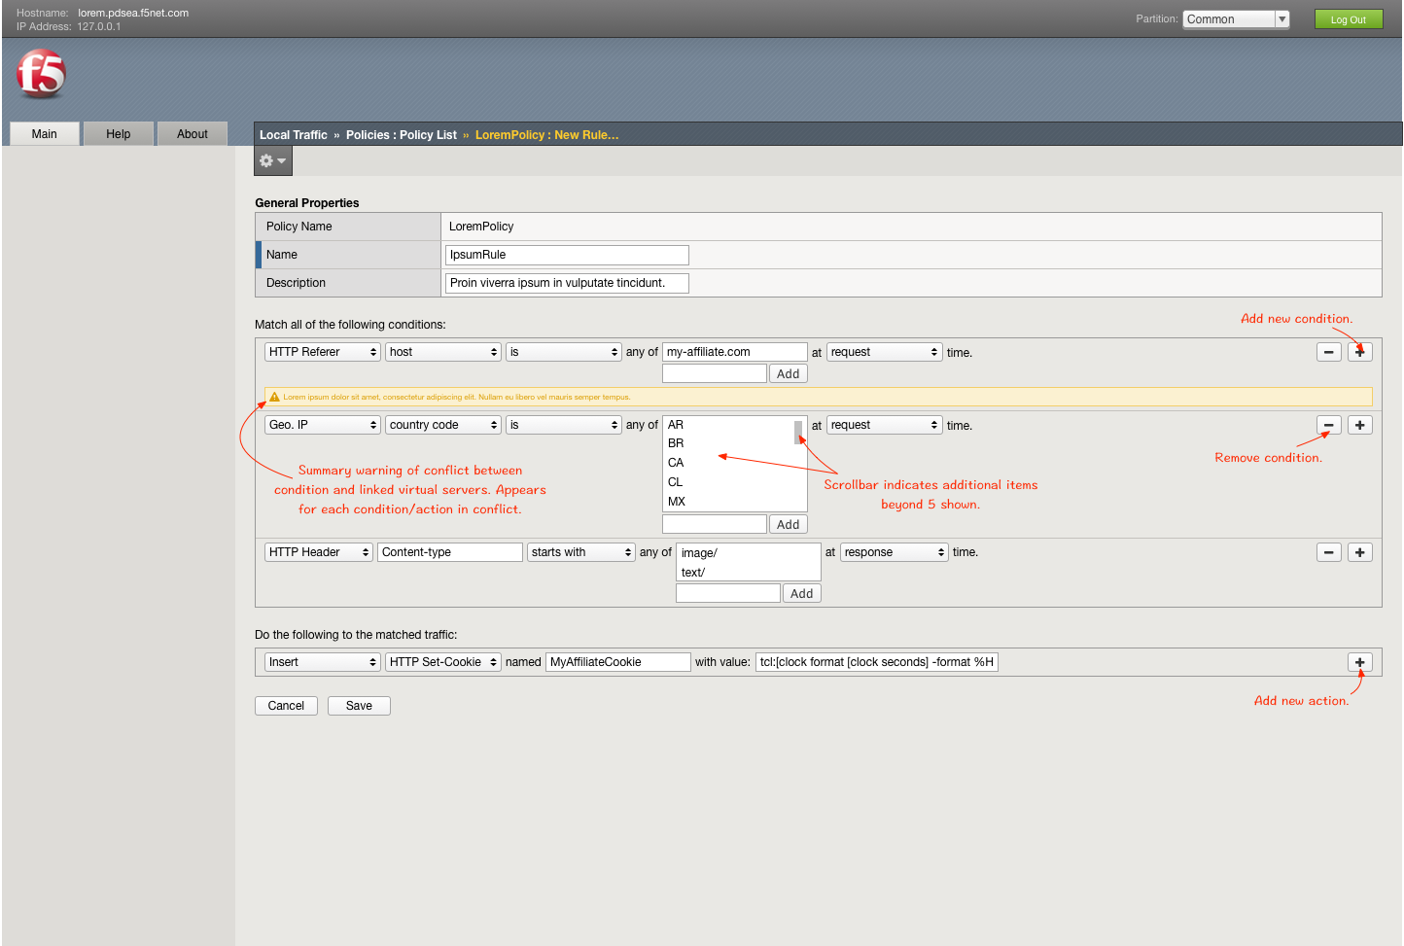Go to Policies : Policy List breadcrumb
The width and height of the screenshot is (1404, 946).
(402, 135)
